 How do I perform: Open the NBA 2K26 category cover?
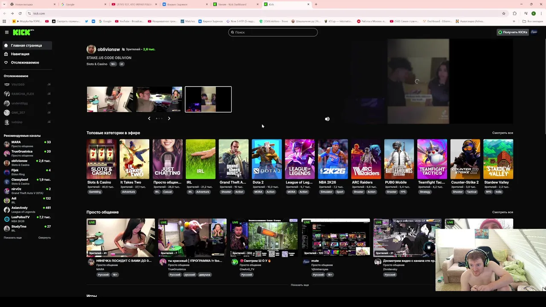pyautogui.click(x=333, y=159)
